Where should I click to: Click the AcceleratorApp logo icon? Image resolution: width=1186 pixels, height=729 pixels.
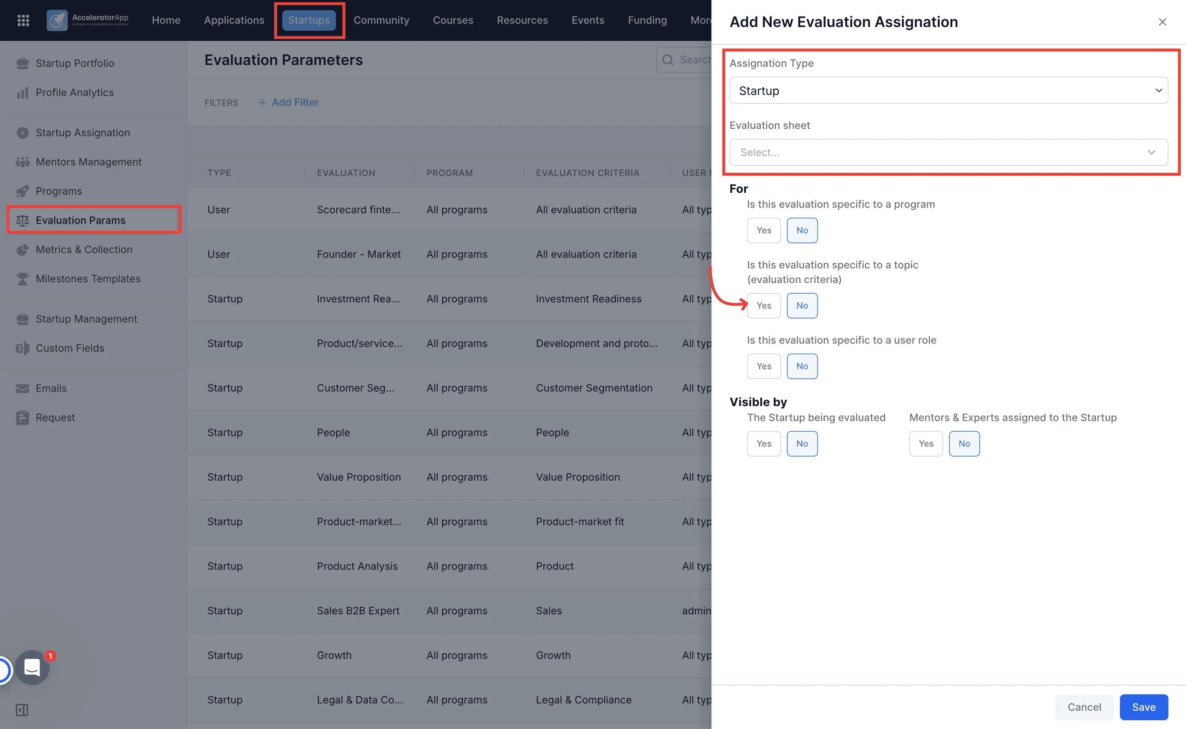click(x=57, y=20)
